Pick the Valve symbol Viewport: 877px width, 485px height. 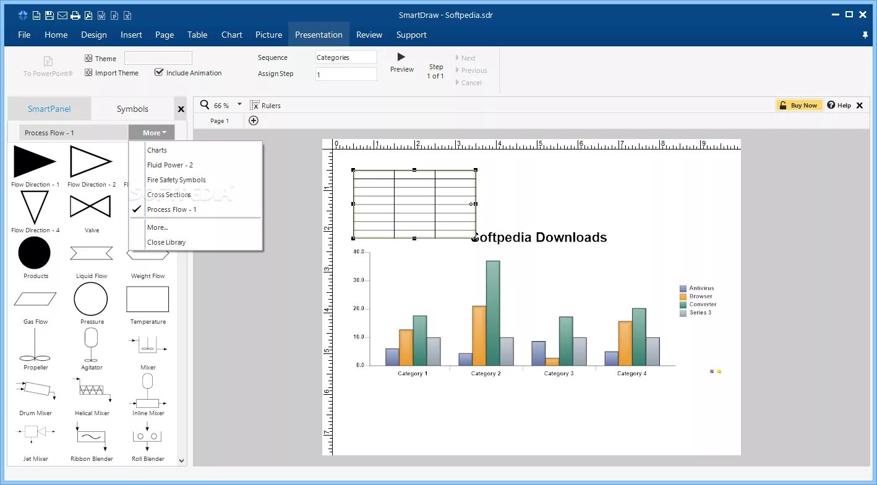[x=92, y=212]
